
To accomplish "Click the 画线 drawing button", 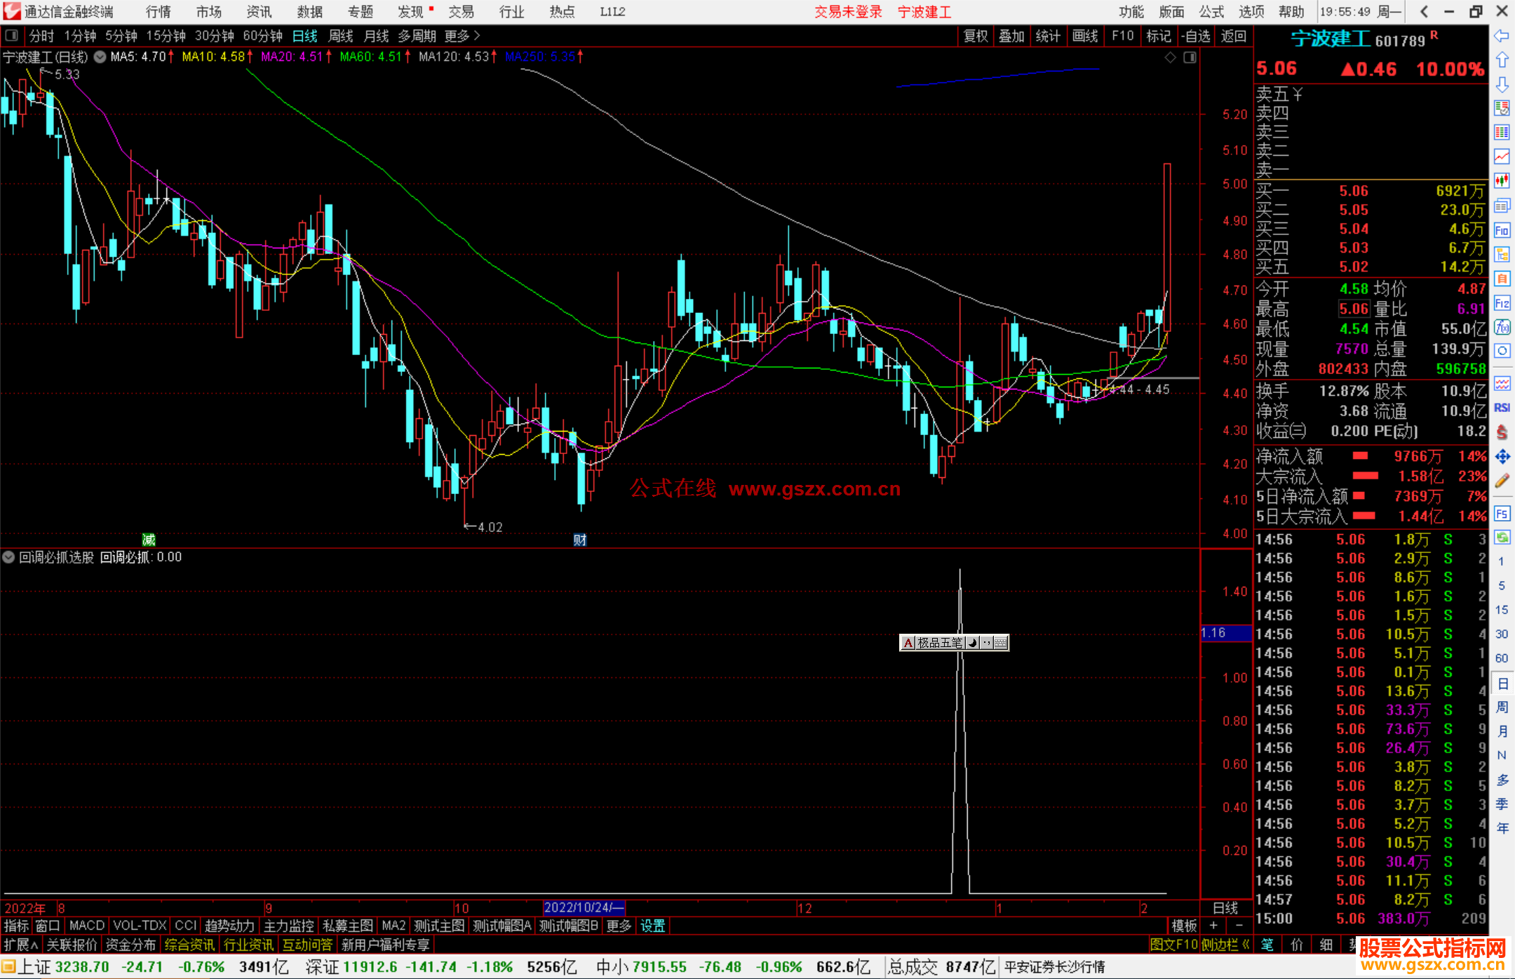I will tap(1084, 36).
